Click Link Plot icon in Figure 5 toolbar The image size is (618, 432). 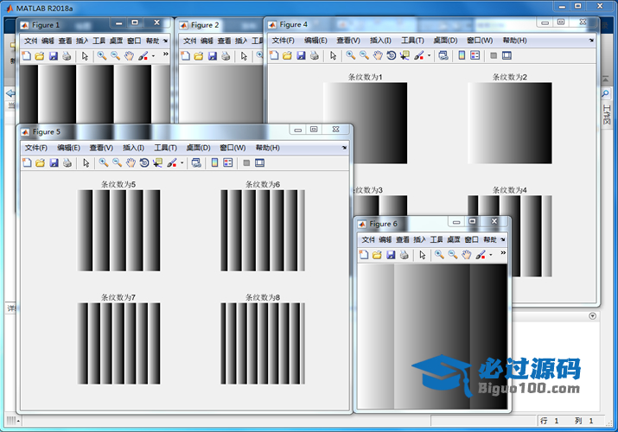click(196, 162)
